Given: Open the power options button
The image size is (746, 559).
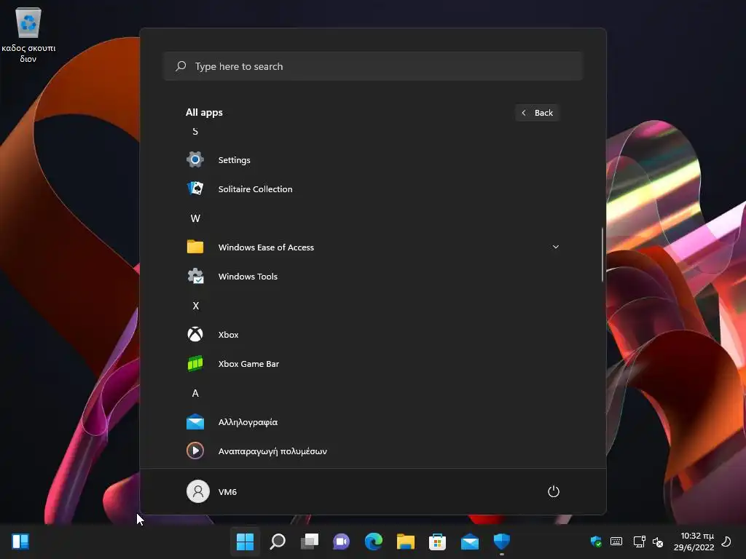Looking at the screenshot, I should coord(554,491).
